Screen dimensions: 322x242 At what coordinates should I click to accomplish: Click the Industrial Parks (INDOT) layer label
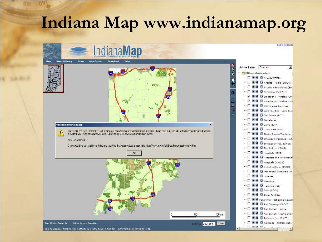tap(277, 167)
